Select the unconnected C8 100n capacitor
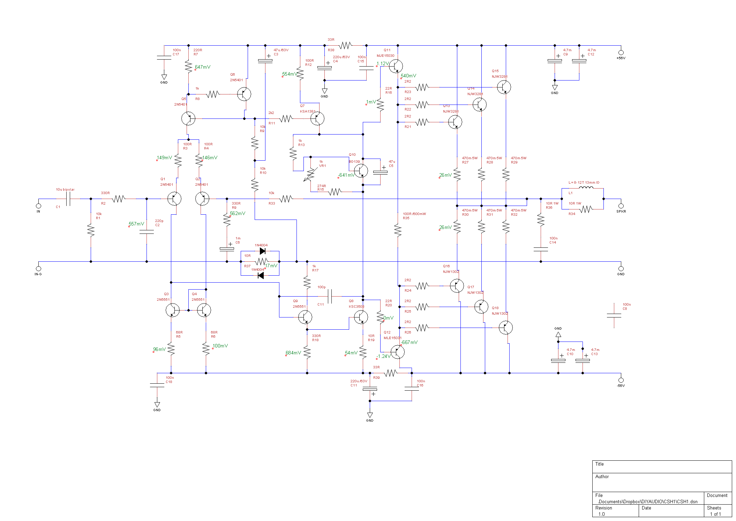 pyautogui.click(x=614, y=315)
